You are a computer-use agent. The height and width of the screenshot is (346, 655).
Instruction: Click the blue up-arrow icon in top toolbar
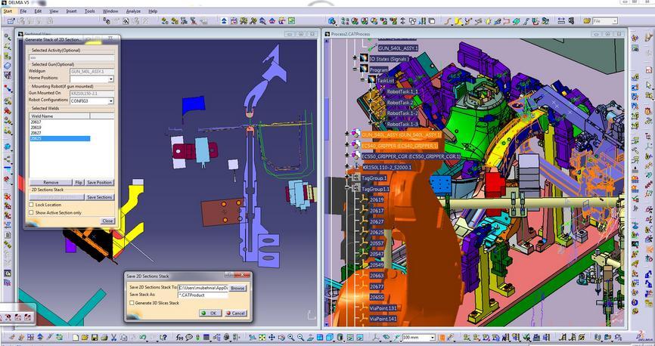point(224,20)
